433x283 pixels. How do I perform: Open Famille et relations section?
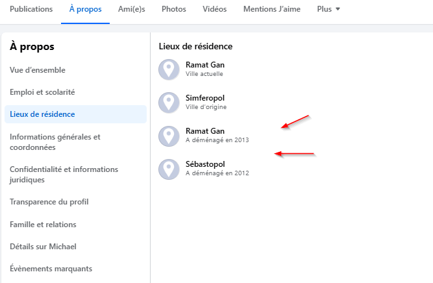click(x=43, y=225)
